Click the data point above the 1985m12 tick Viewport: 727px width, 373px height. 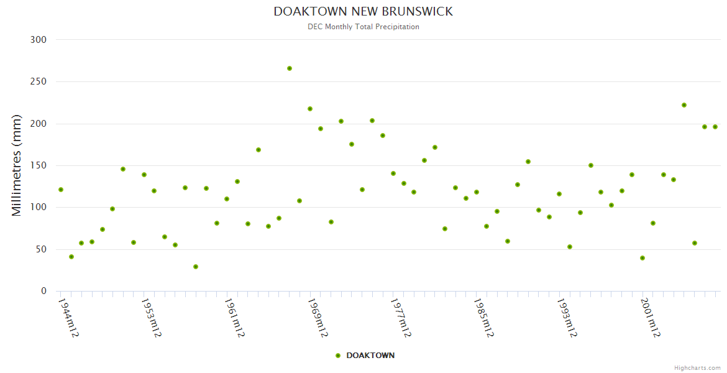[x=477, y=192]
